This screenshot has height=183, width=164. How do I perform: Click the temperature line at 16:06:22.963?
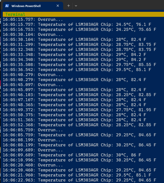click(x=79, y=180)
